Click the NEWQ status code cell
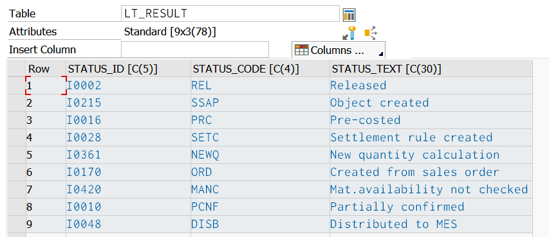 coord(260,155)
